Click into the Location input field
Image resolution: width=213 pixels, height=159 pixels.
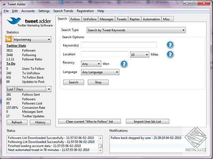pyautogui.click(x=105, y=54)
